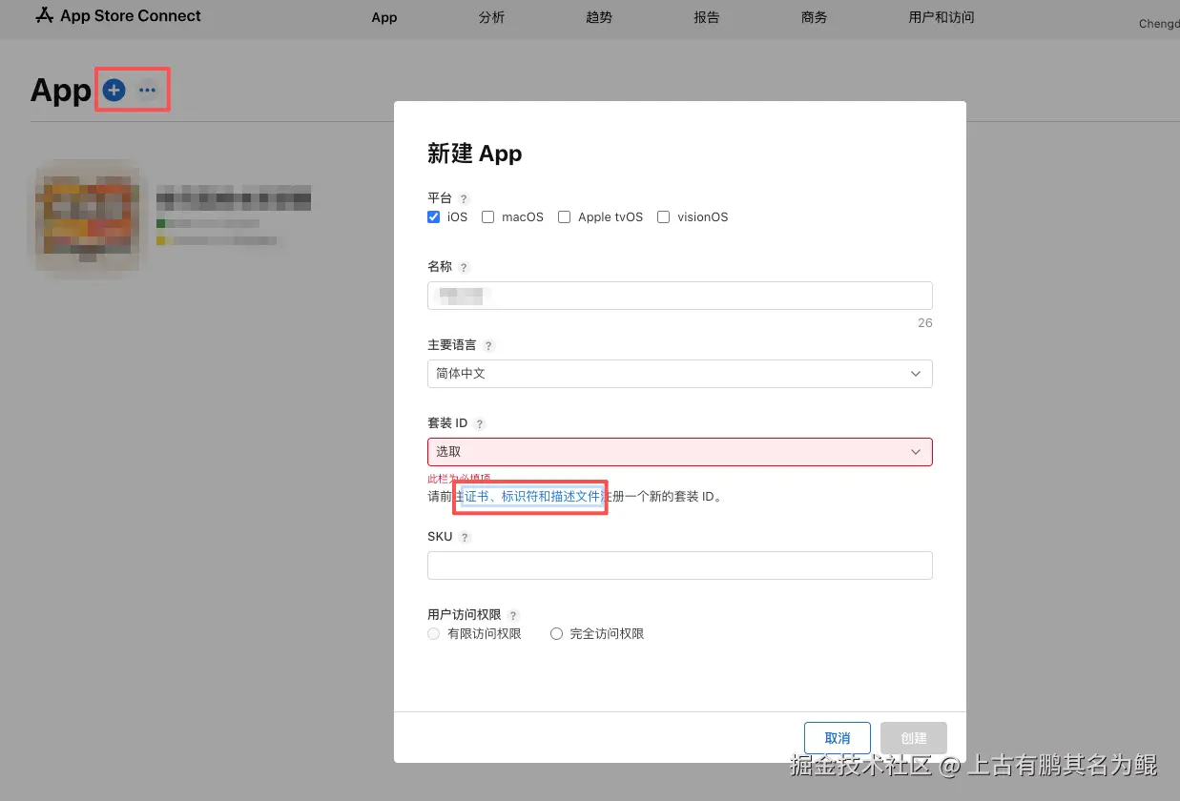Open the 套装 ID 选取 dropdown
Image resolution: width=1180 pixels, height=801 pixels.
[x=680, y=452]
